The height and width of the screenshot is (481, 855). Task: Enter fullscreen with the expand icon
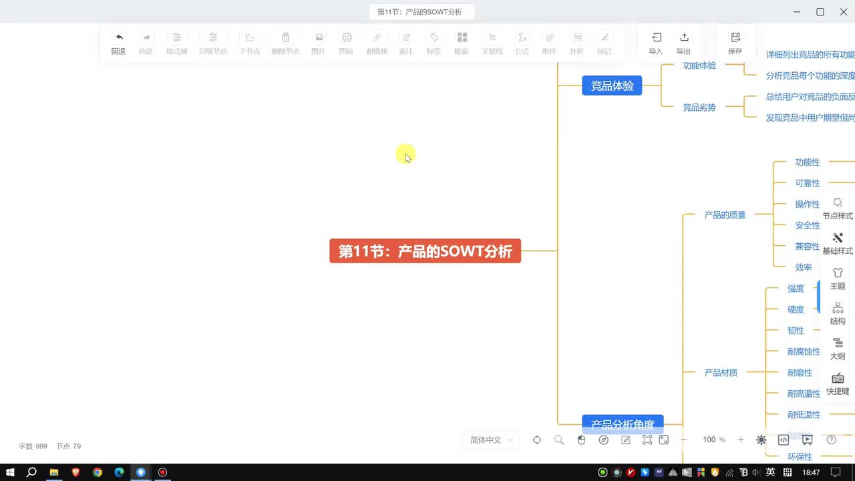[664, 440]
